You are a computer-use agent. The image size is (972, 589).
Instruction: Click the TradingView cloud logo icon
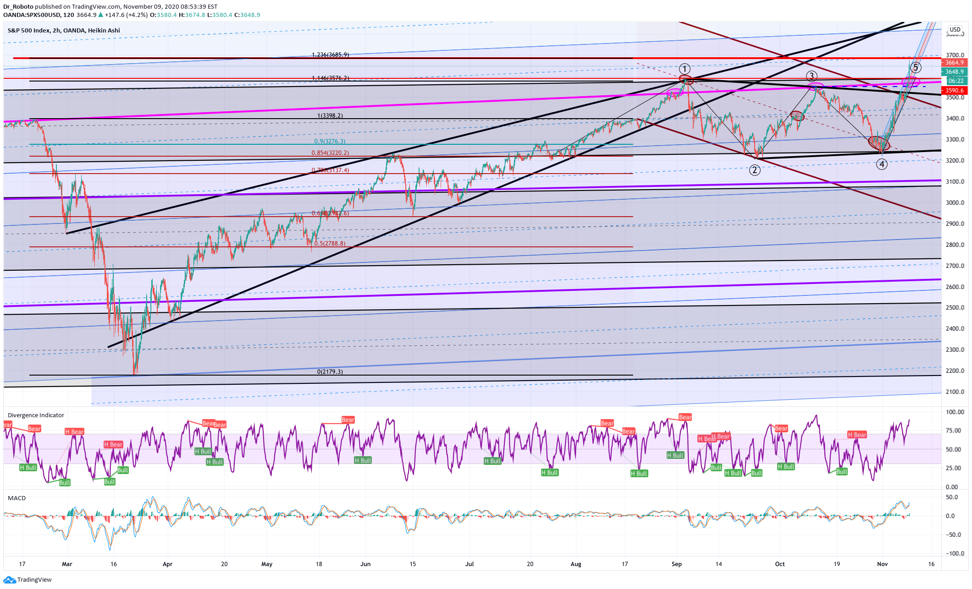pyautogui.click(x=9, y=580)
